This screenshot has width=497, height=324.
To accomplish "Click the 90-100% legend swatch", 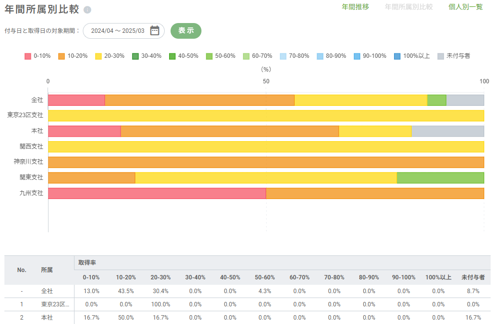I will tap(357, 56).
